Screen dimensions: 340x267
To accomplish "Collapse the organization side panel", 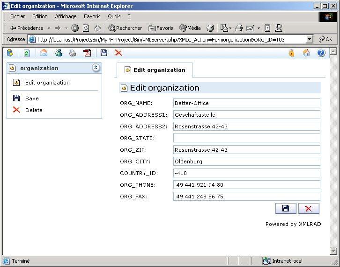I will tap(96, 68).
